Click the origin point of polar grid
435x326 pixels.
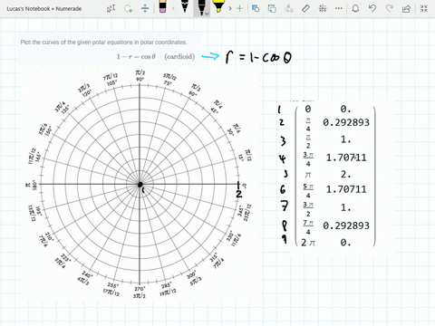(x=140, y=185)
